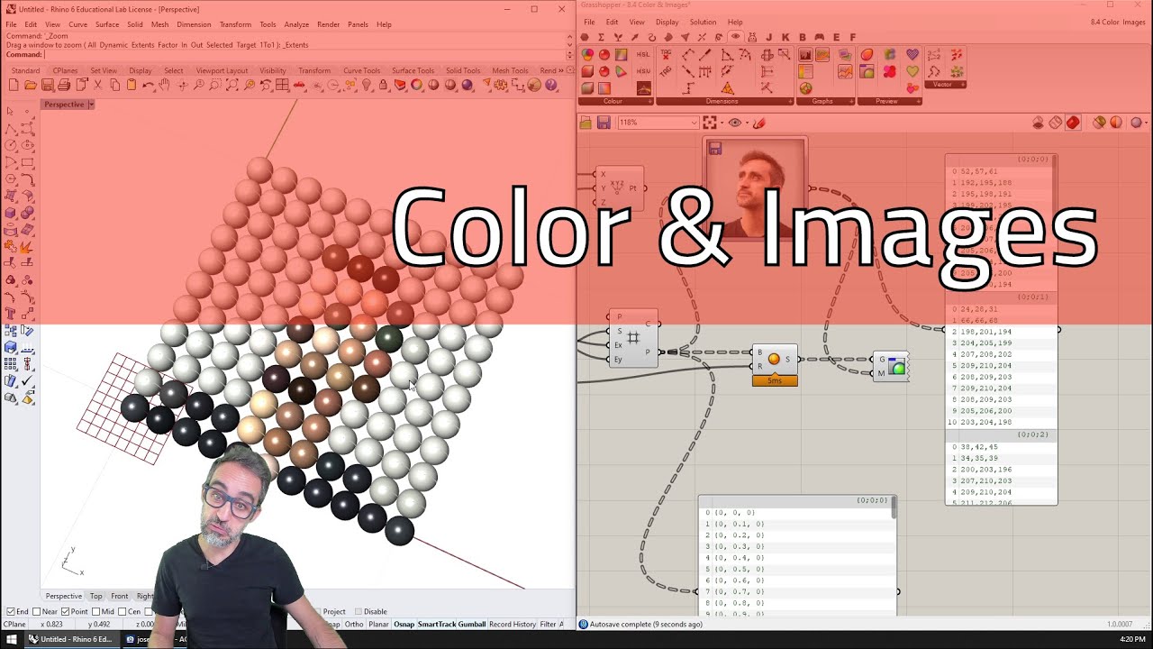Click Record History in the status bar
This screenshot has height=649, width=1153.
pos(513,624)
